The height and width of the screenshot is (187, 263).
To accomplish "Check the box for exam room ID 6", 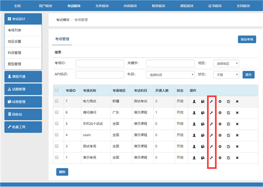I will pos(57,112).
